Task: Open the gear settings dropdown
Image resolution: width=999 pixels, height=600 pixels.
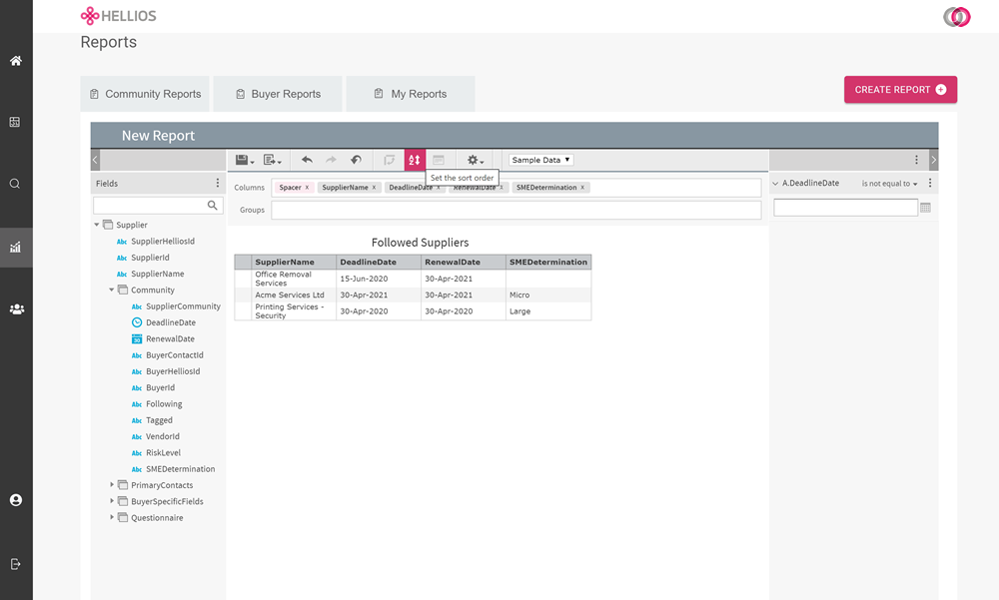Action: click(475, 160)
